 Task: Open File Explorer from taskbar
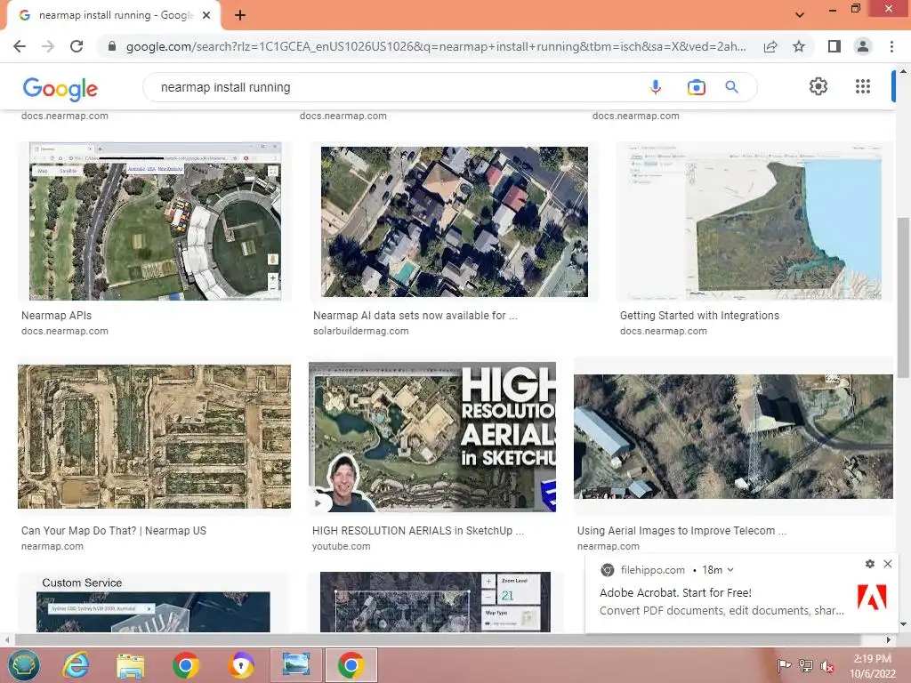click(131, 665)
